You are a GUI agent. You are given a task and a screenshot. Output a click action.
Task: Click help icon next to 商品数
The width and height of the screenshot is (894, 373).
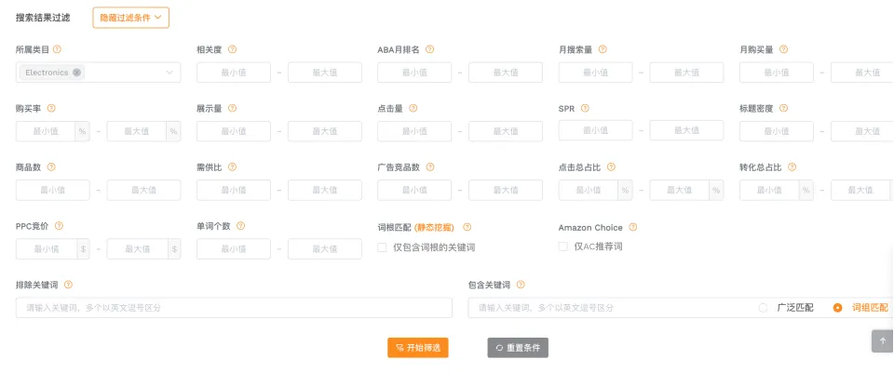point(51,167)
